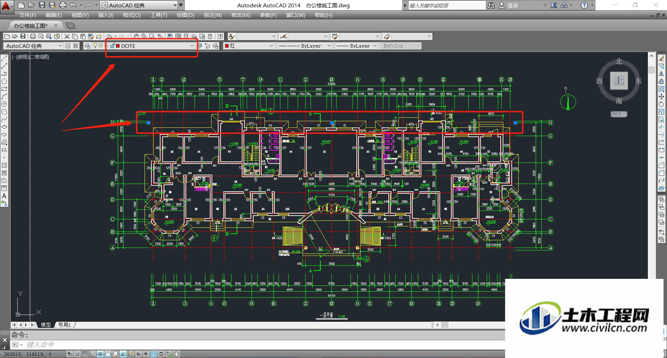Open the 格式(O) menu

coord(132,15)
